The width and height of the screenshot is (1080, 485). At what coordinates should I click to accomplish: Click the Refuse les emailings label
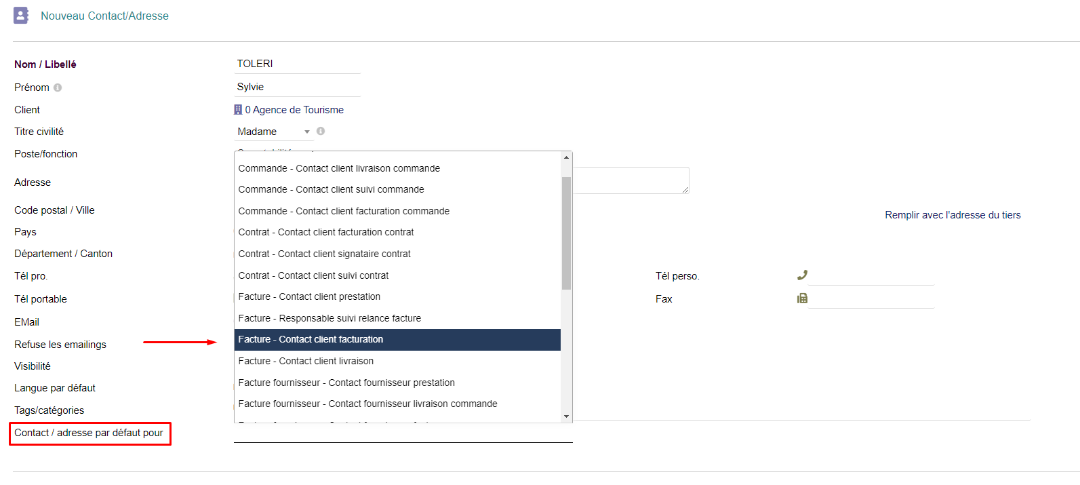pyautogui.click(x=60, y=345)
